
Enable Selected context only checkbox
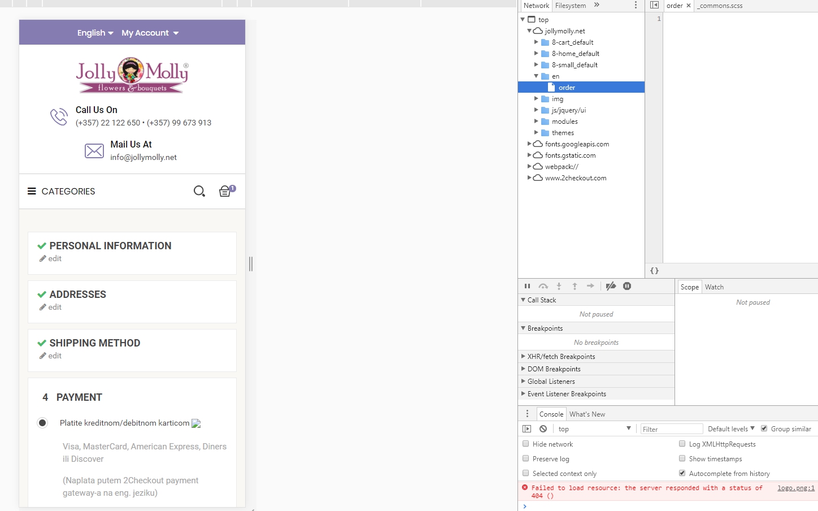point(525,473)
